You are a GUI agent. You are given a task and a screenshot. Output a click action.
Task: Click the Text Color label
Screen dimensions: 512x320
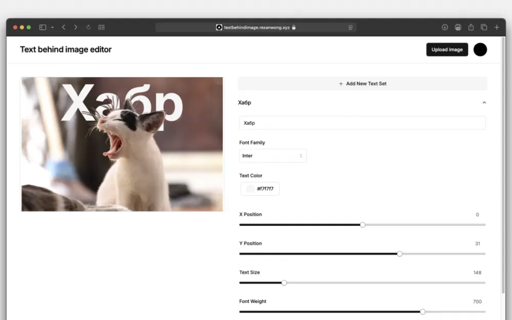coord(251,176)
